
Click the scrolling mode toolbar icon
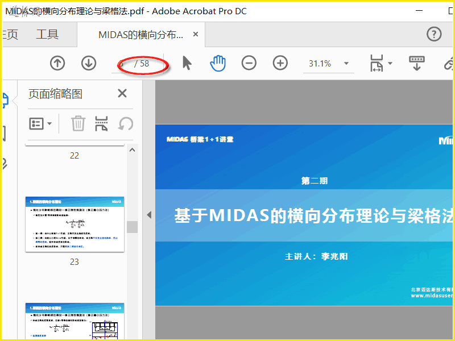click(x=417, y=63)
